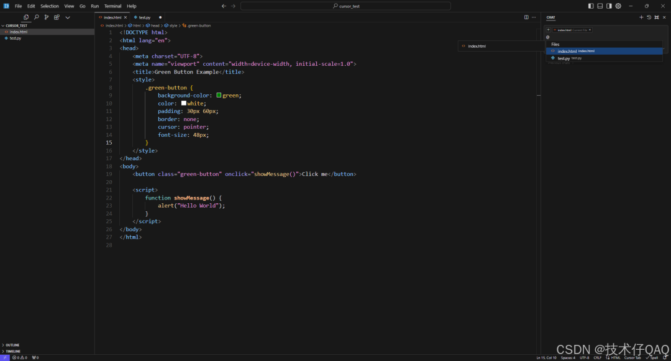Image resolution: width=671 pixels, height=361 pixels.
Task: Open the File menu
Action: pyautogui.click(x=19, y=6)
